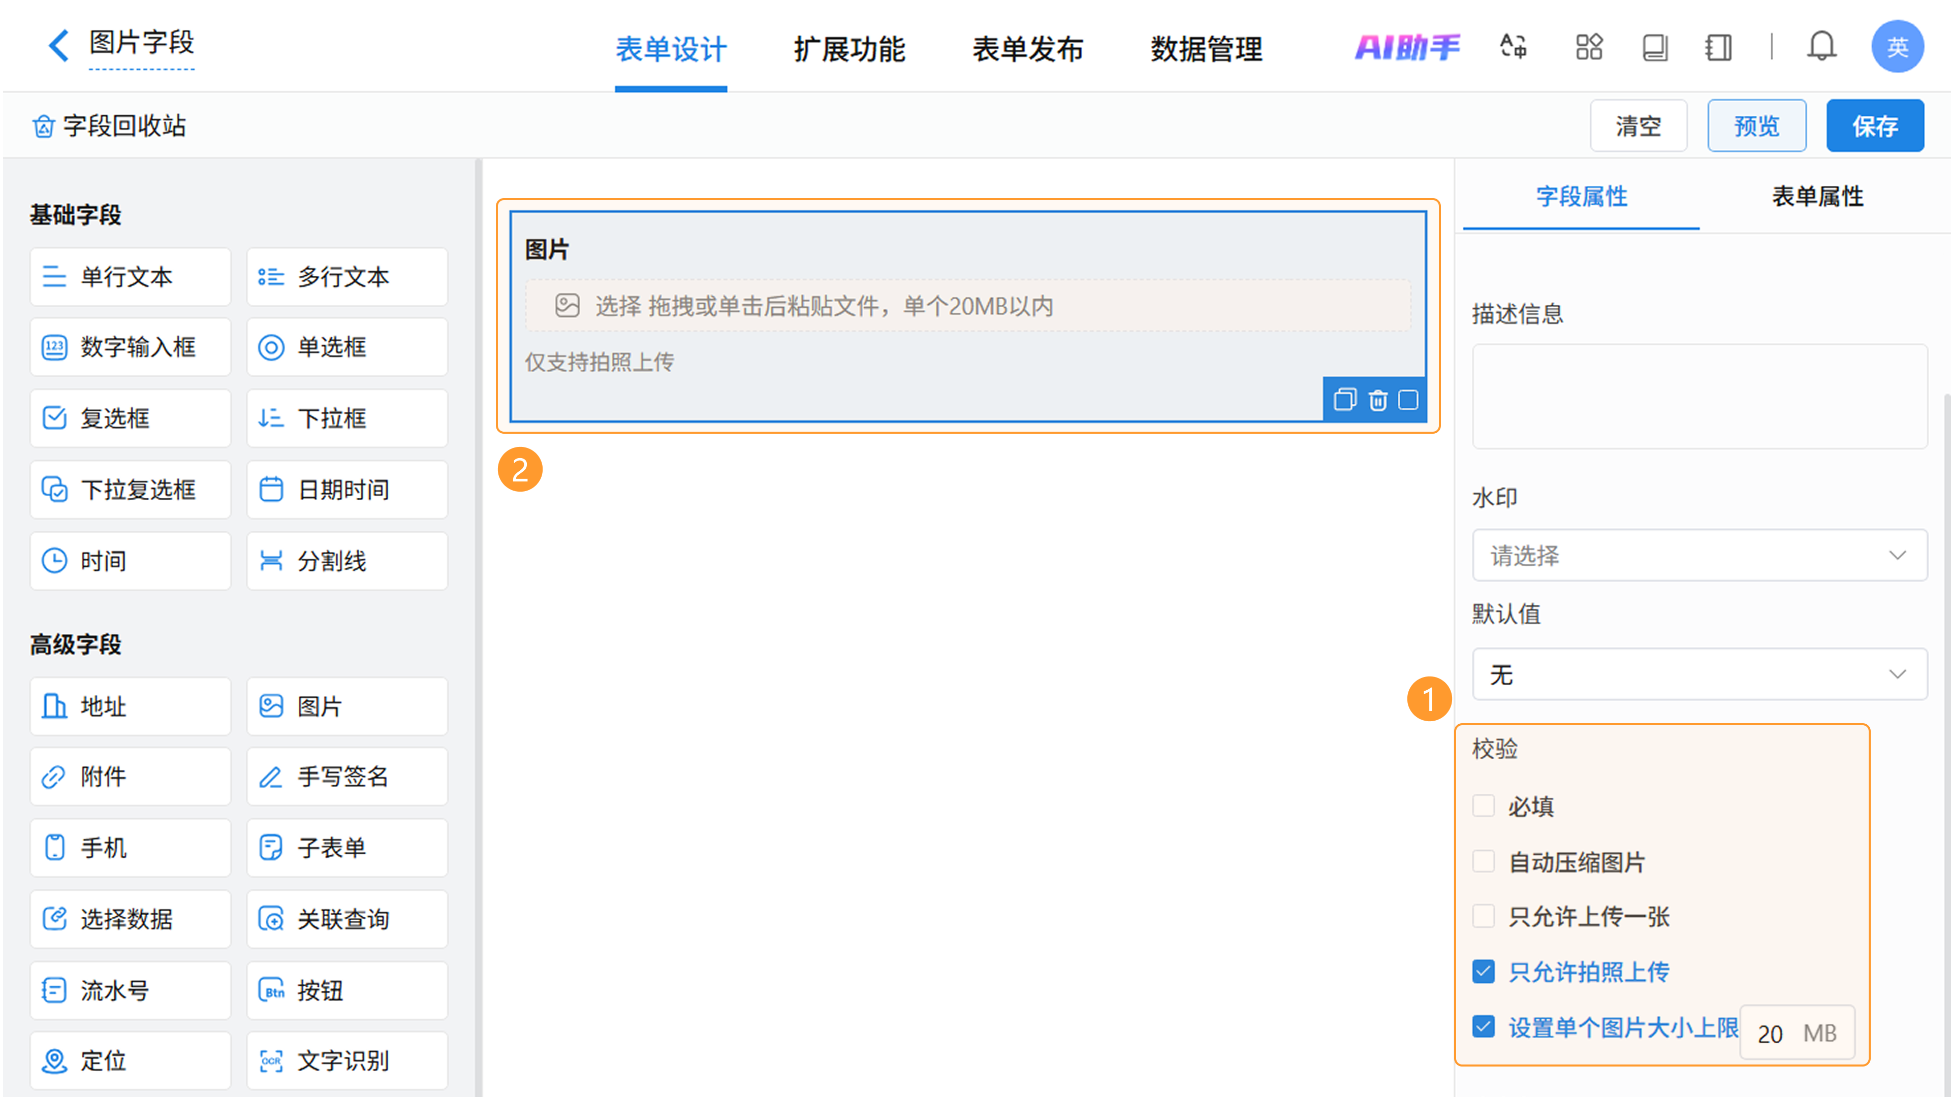Enable the 必填 checkbox

click(x=1483, y=805)
